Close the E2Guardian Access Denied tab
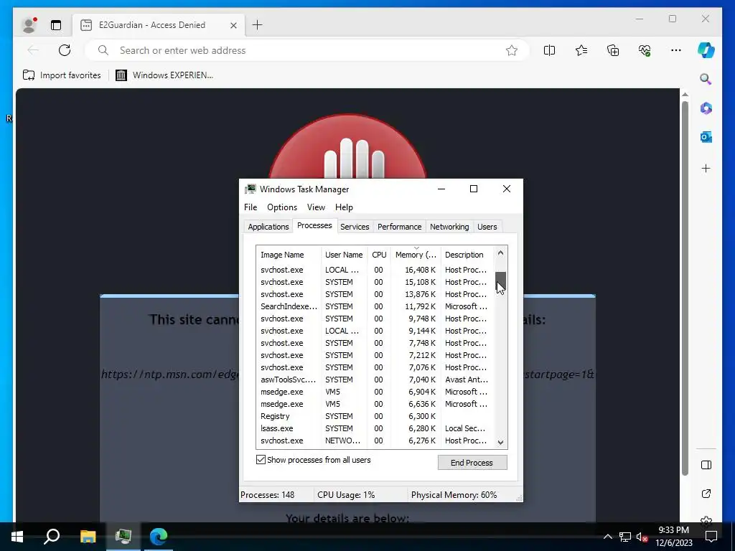 click(233, 25)
